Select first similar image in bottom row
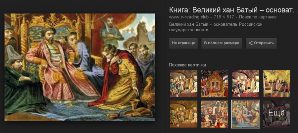The width and height of the screenshot is (298, 133). tap(183, 114)
